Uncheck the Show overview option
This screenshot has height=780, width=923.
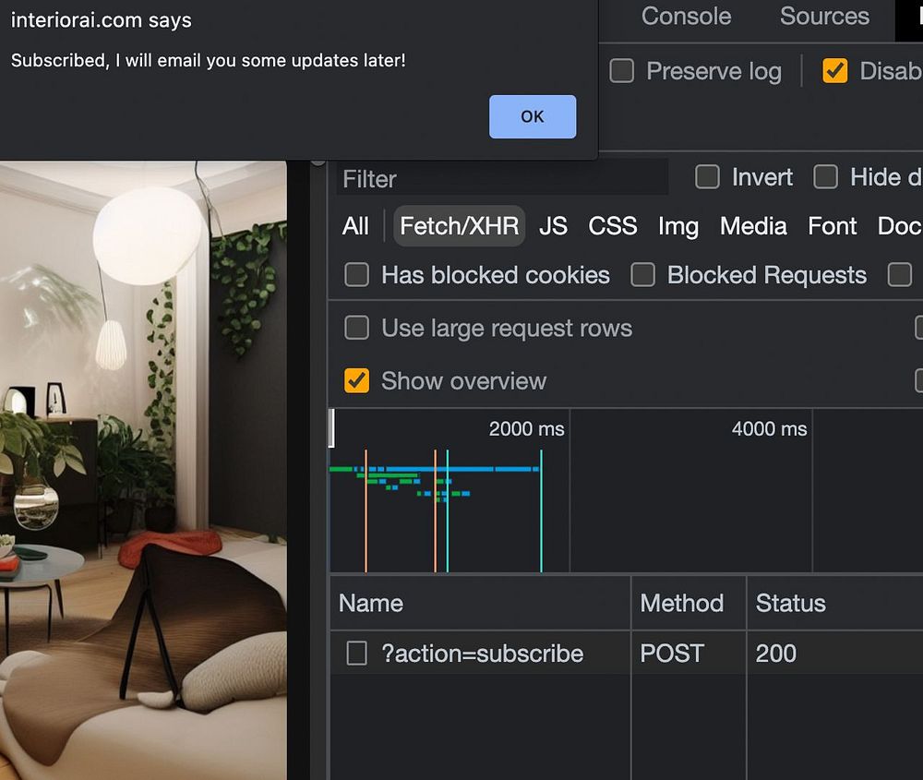[x=356, y=381]
